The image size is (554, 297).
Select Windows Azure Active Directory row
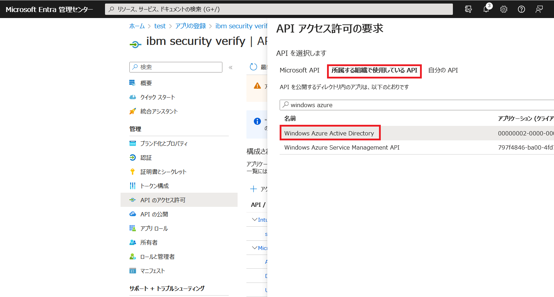(416, 133)
